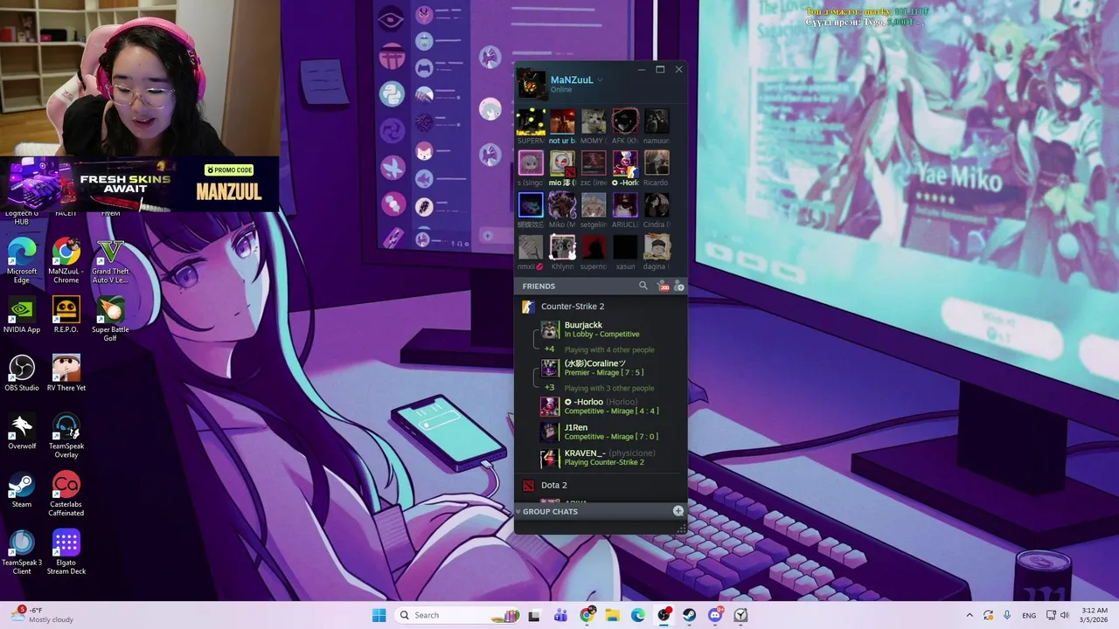
Task: Click setgeliin favorite friend avatar
Action: (x=594, y=205)
